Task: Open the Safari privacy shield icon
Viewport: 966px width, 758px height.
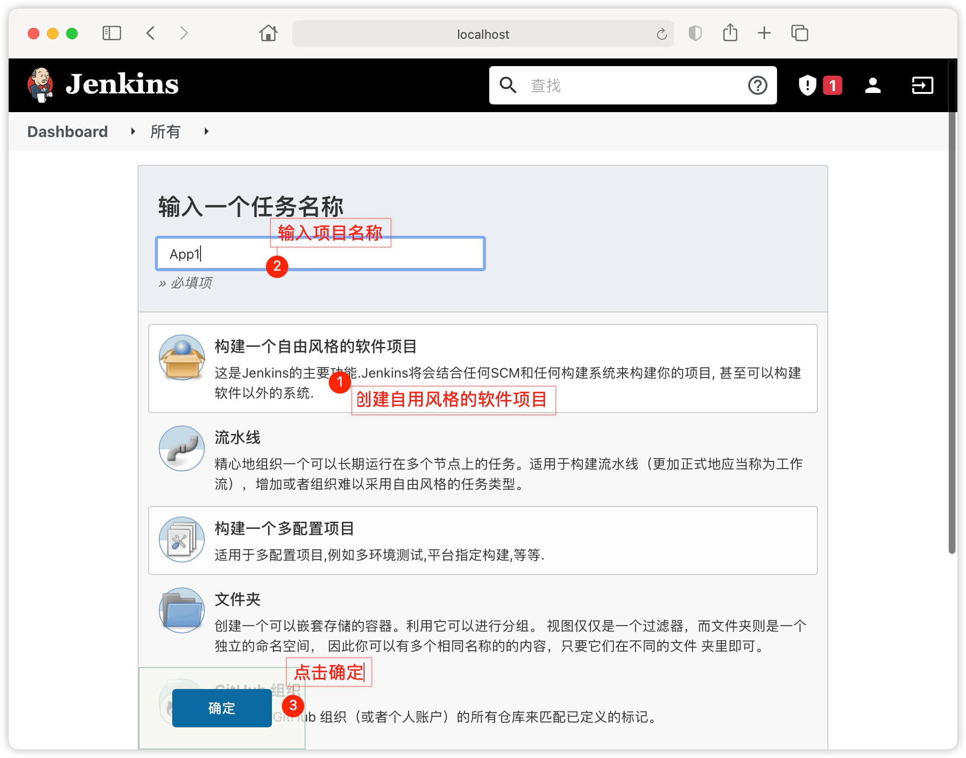Action: click(695, 33)
